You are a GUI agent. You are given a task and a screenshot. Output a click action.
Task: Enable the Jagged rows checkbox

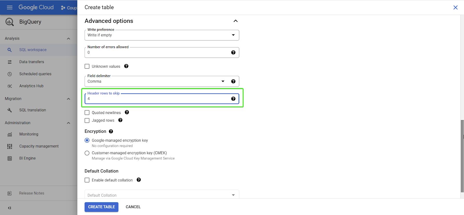tap(87, 120)
